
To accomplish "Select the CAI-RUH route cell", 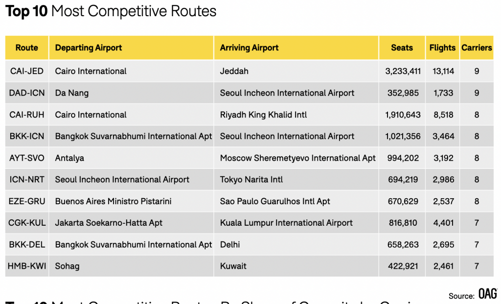I will (27, 115).
